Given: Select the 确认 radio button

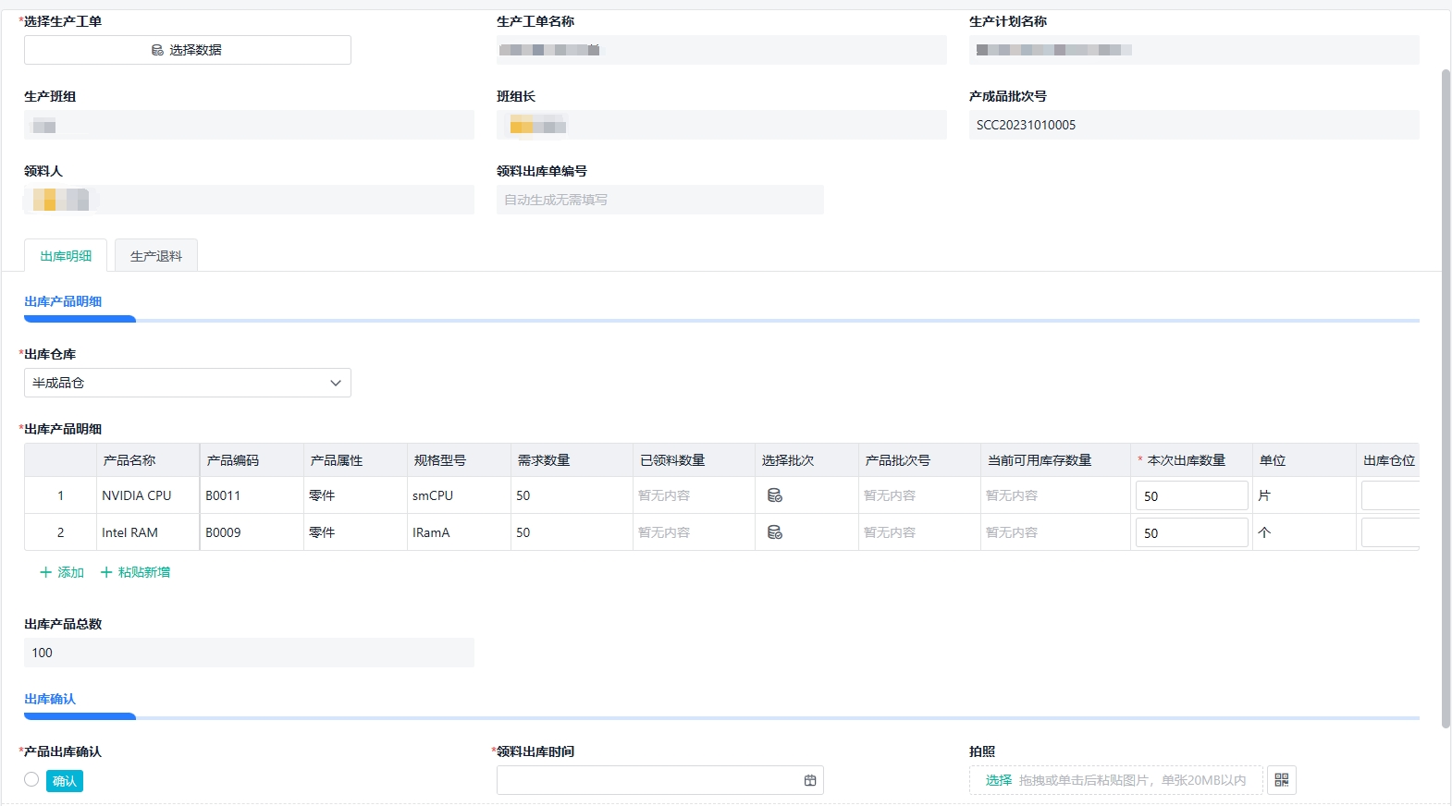Looking at the screenshot, I should pos(31,780).
